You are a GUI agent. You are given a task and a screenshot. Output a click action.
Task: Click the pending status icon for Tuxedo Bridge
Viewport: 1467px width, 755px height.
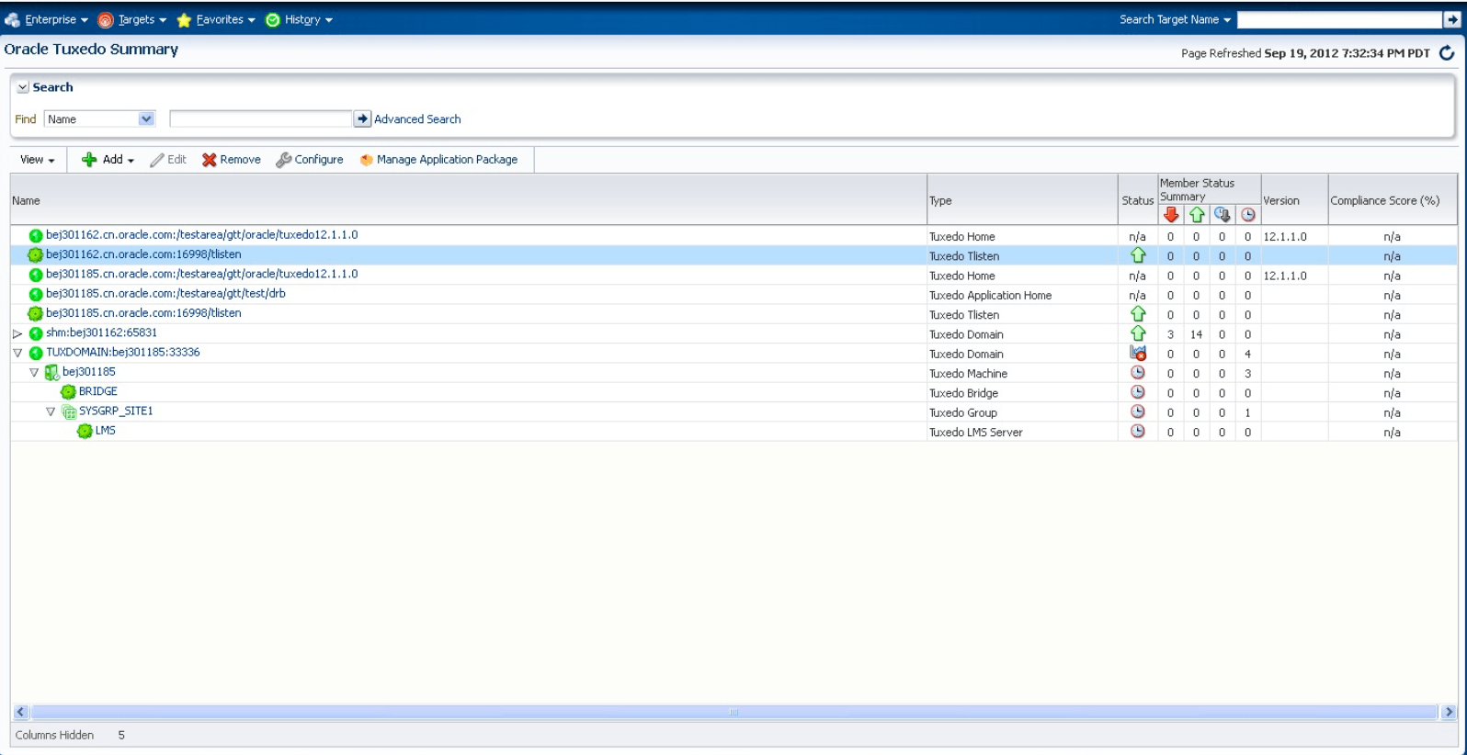pyautogui.click(x=1138, y=392)
